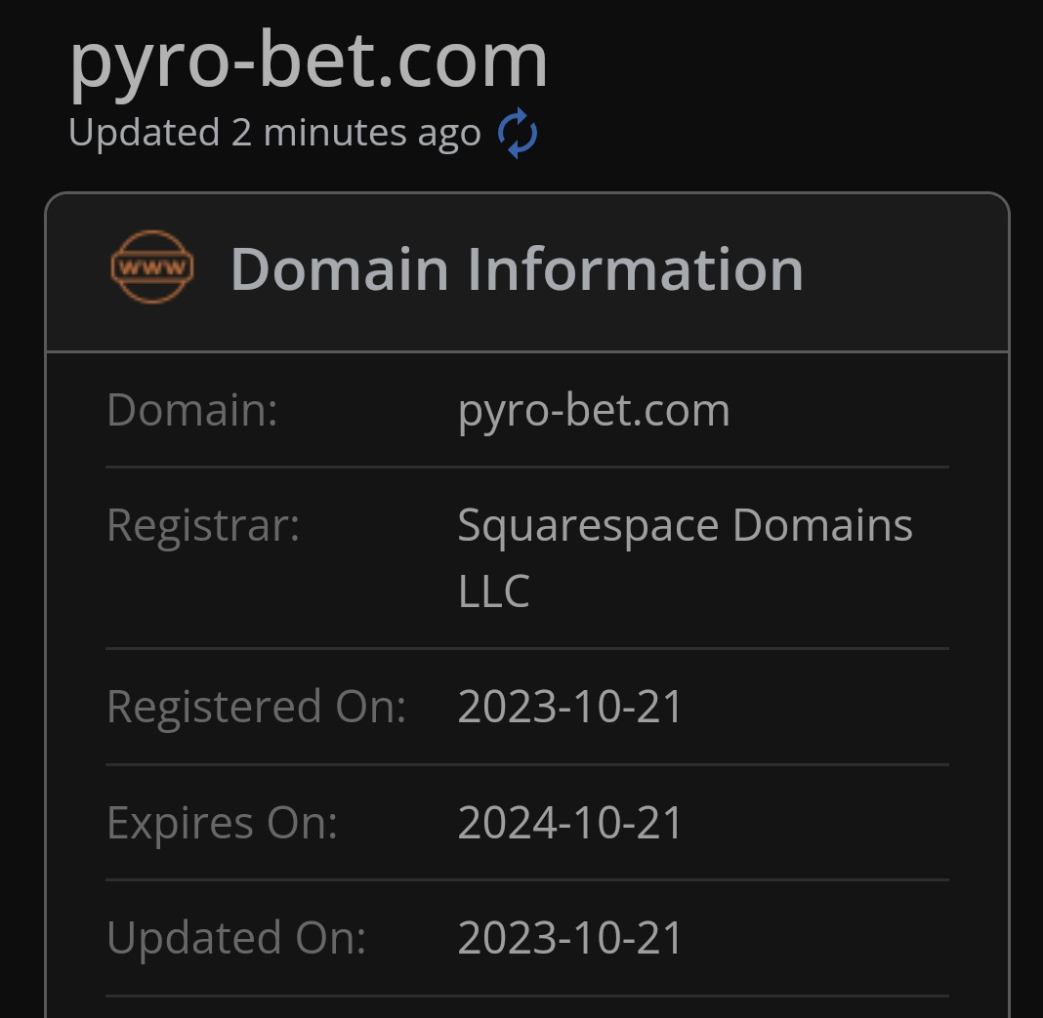Select the pyro-bet.com domain value

click(594, 412)
